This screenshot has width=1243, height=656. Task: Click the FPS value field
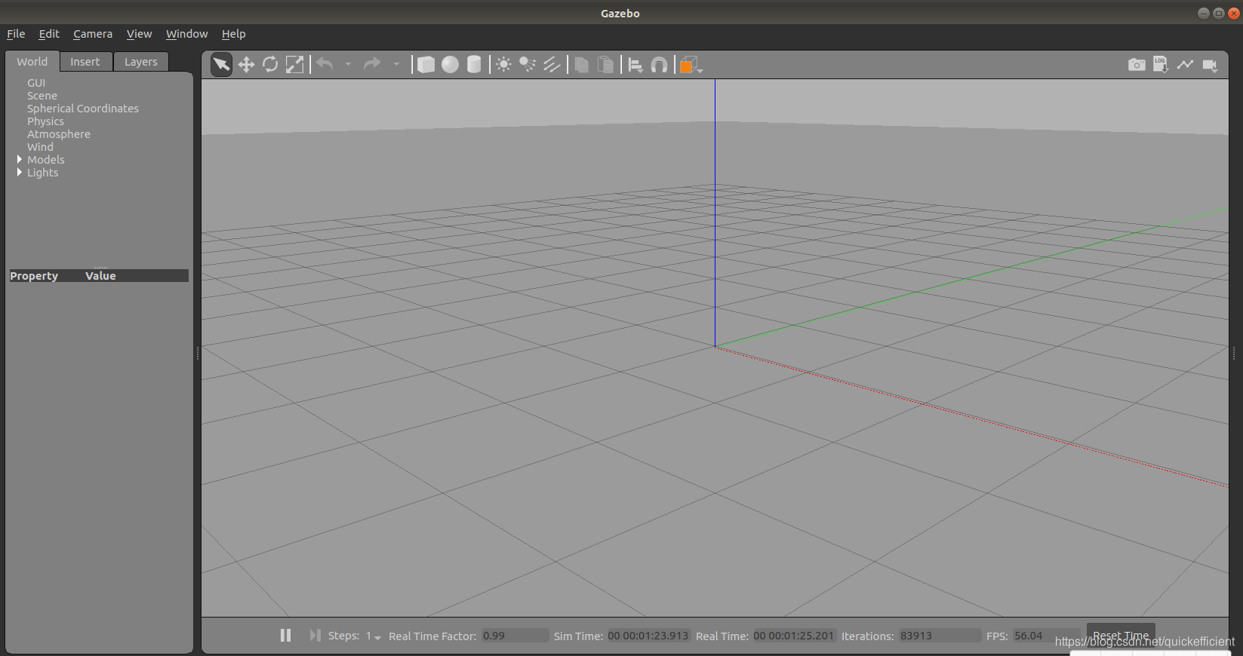pos(1046,636)
